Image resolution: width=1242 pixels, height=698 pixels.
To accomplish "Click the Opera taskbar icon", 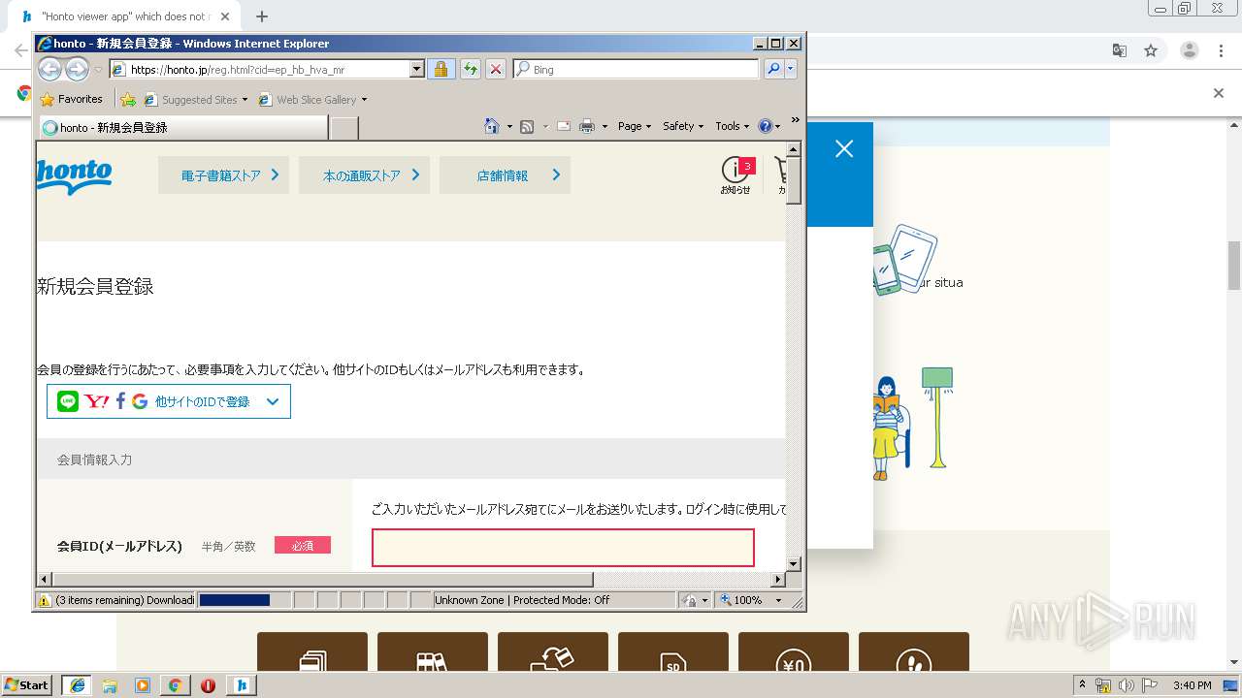I will [208, 684].
